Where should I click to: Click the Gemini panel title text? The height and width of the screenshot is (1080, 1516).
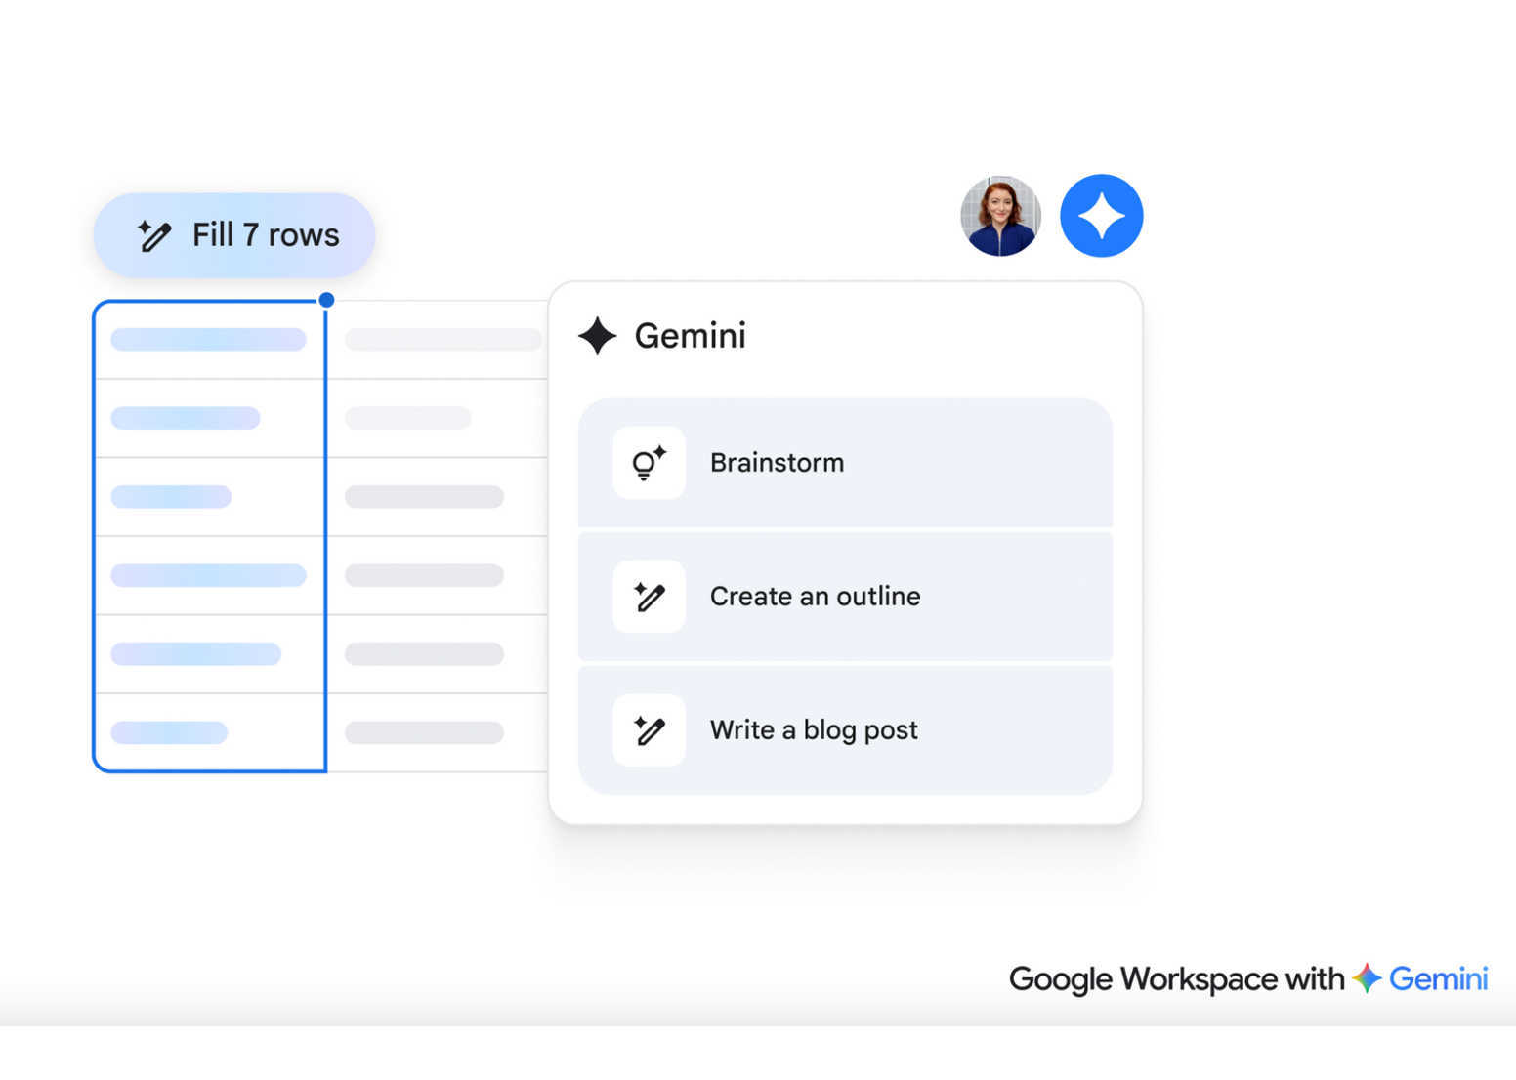(690, 336)
